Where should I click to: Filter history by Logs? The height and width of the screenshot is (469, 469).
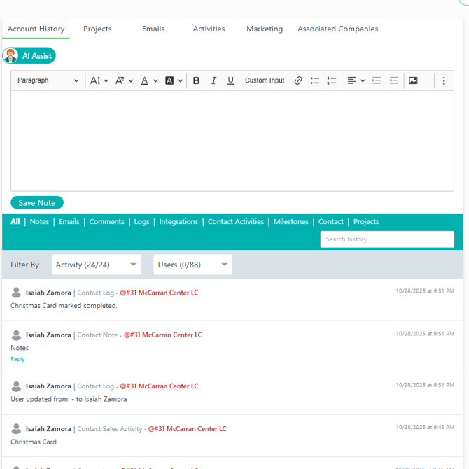(142, 222)
